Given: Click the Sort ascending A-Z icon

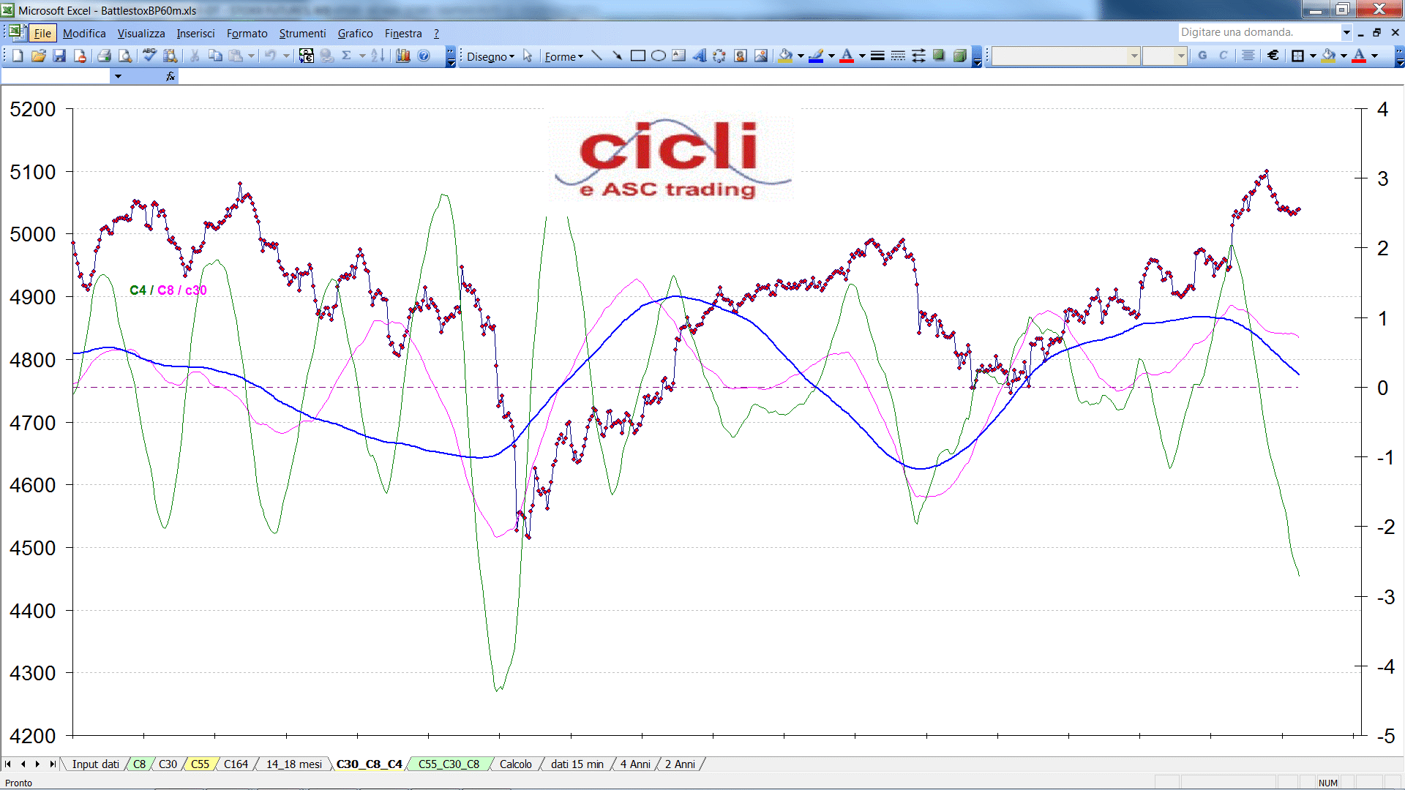Looking at the screenshot, I should [x=378, y=56].
